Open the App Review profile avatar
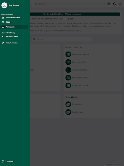Viewport: 124px width, 166px height. click(x=4, y=5)
